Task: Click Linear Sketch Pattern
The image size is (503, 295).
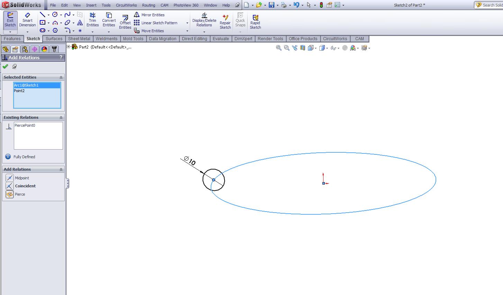Action: point(156,23)
